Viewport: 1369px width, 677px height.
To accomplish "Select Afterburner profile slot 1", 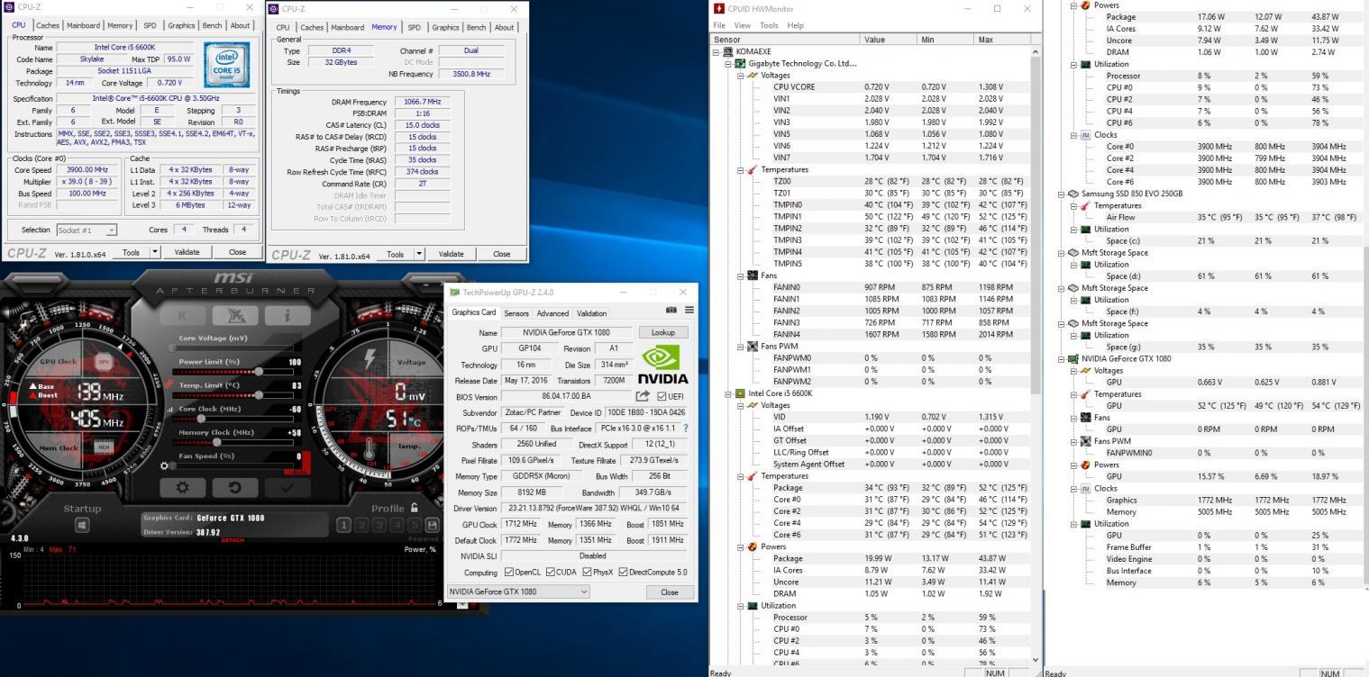I will (343, 525).
